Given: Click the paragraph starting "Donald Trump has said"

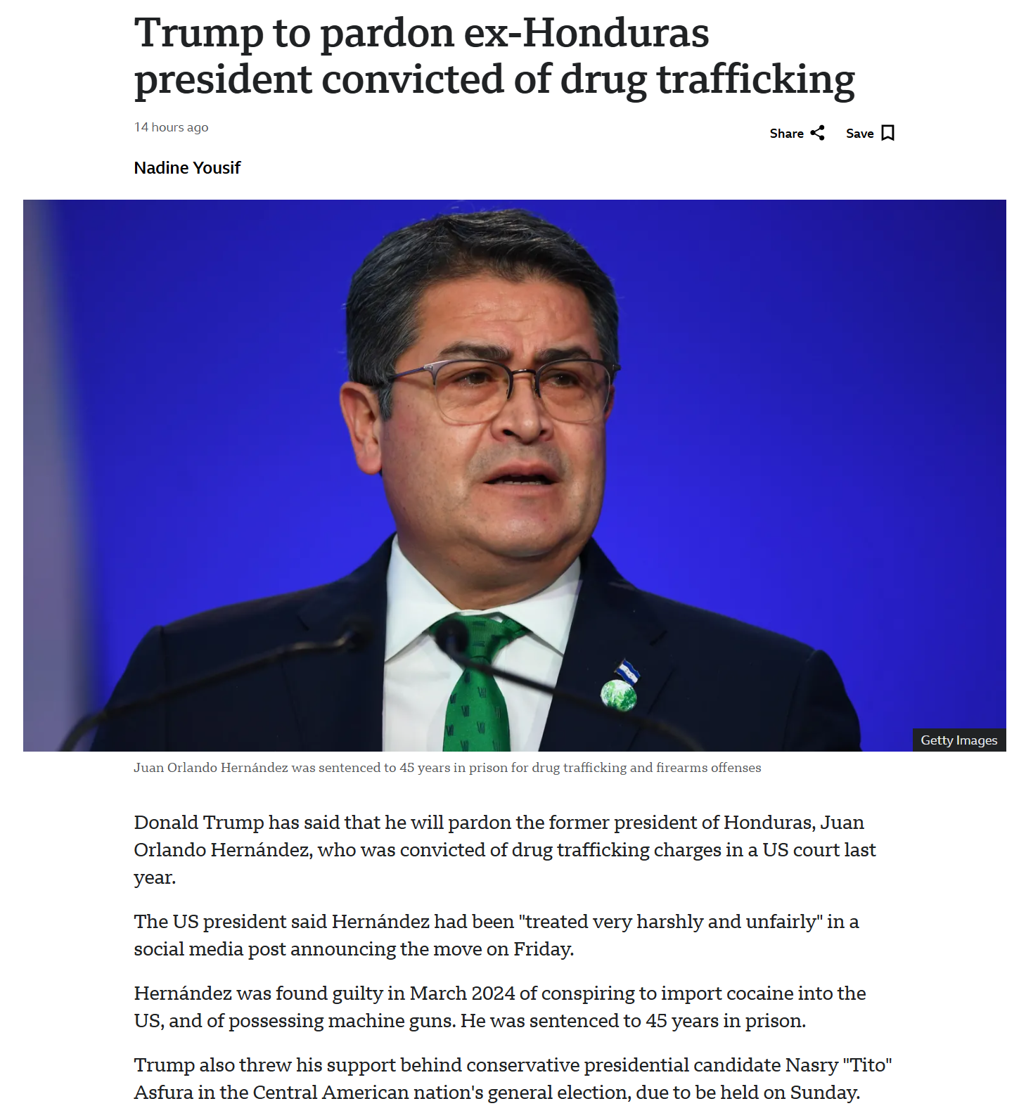Looking at the screenshot, I should click(505, 850).
